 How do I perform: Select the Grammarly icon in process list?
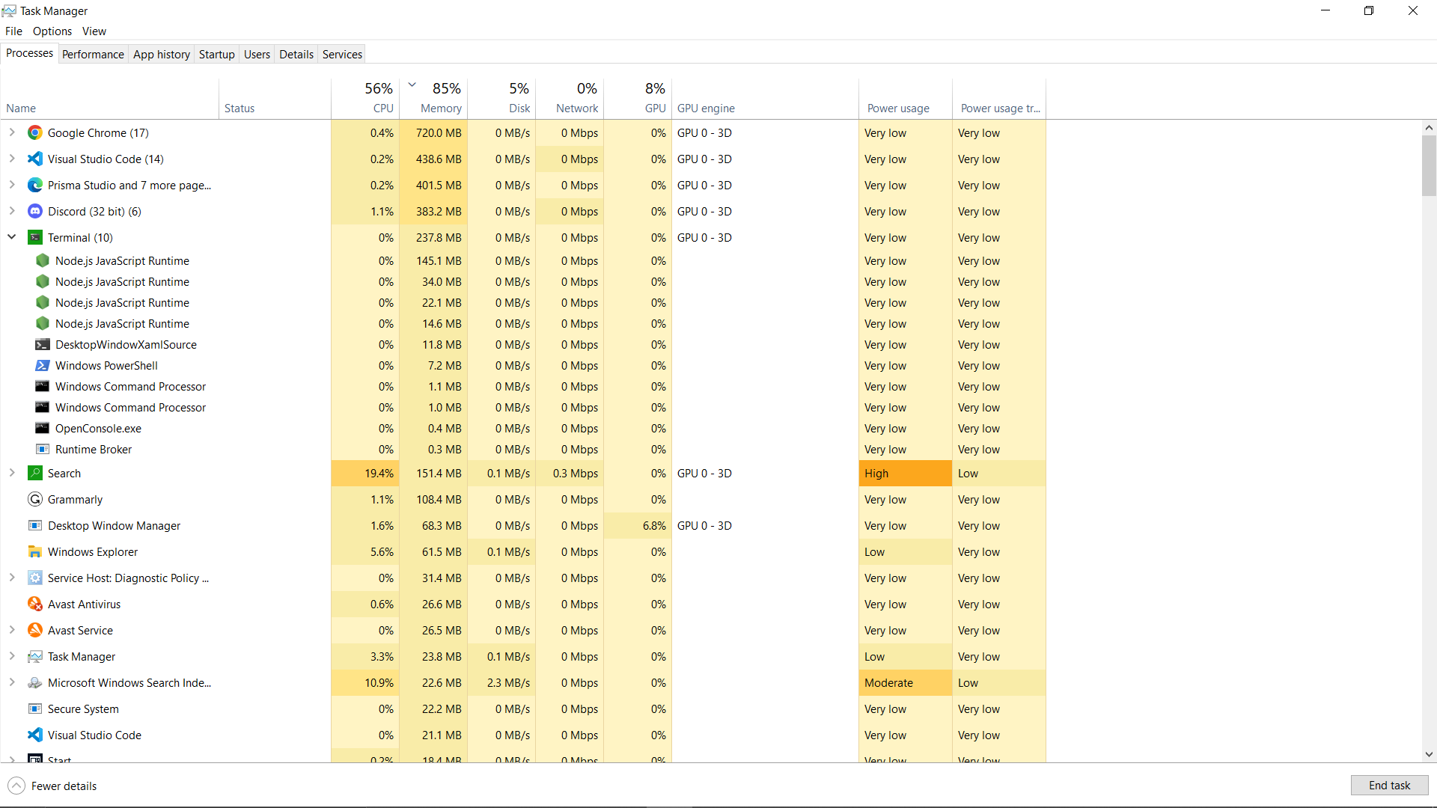(x=35, y=500)
